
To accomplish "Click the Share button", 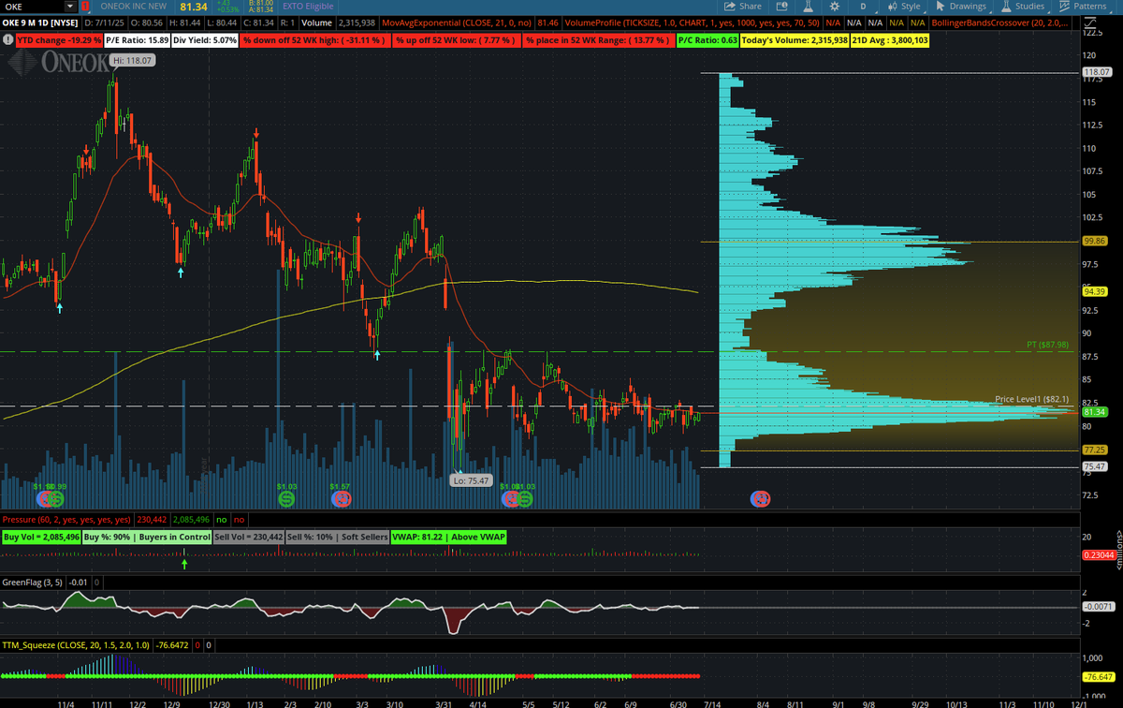I will (743, 7).
